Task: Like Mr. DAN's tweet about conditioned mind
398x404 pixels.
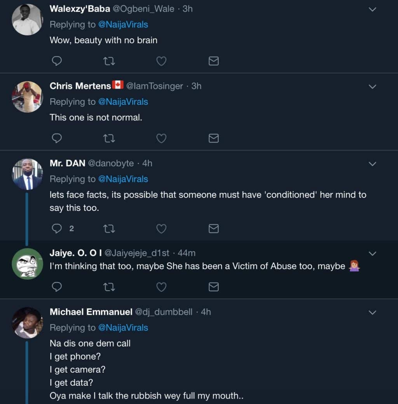Action: point(161,229)
